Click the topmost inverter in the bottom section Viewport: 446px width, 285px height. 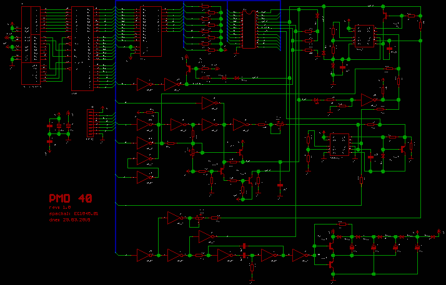pos(176,218)
